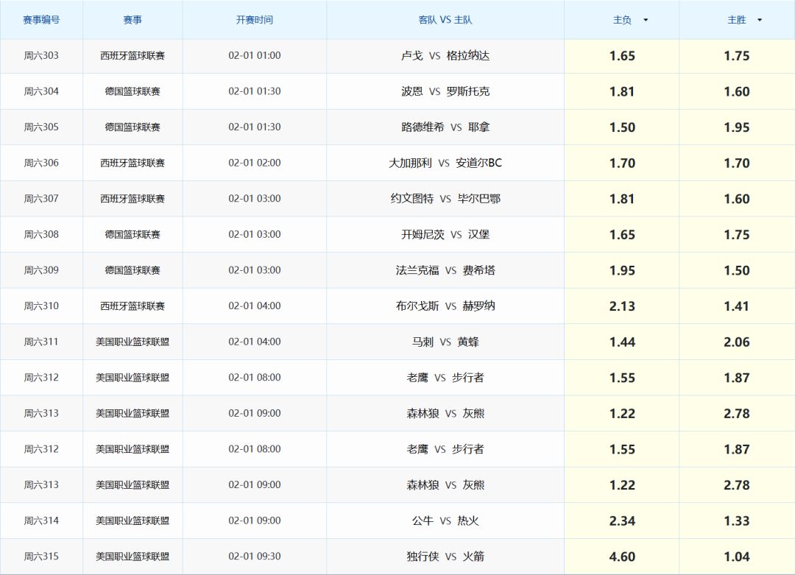This screenshot has width=795, height=575.
Task: Pick 主负 odds 1.65 for 卢戈 VS 格拉纳达
Action: (x=622, y=56)
